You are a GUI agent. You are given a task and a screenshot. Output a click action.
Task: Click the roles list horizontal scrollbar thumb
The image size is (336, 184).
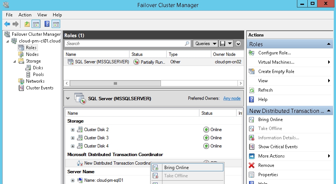tap(115, 83)
